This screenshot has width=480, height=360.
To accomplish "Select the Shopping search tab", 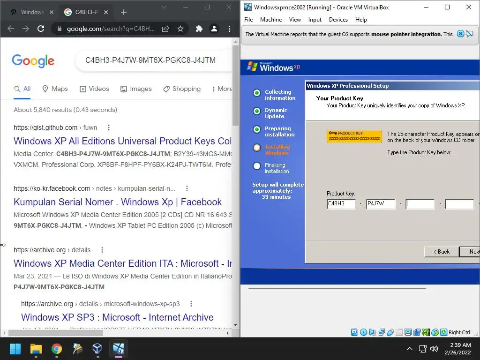I will [x=182, y=89].
